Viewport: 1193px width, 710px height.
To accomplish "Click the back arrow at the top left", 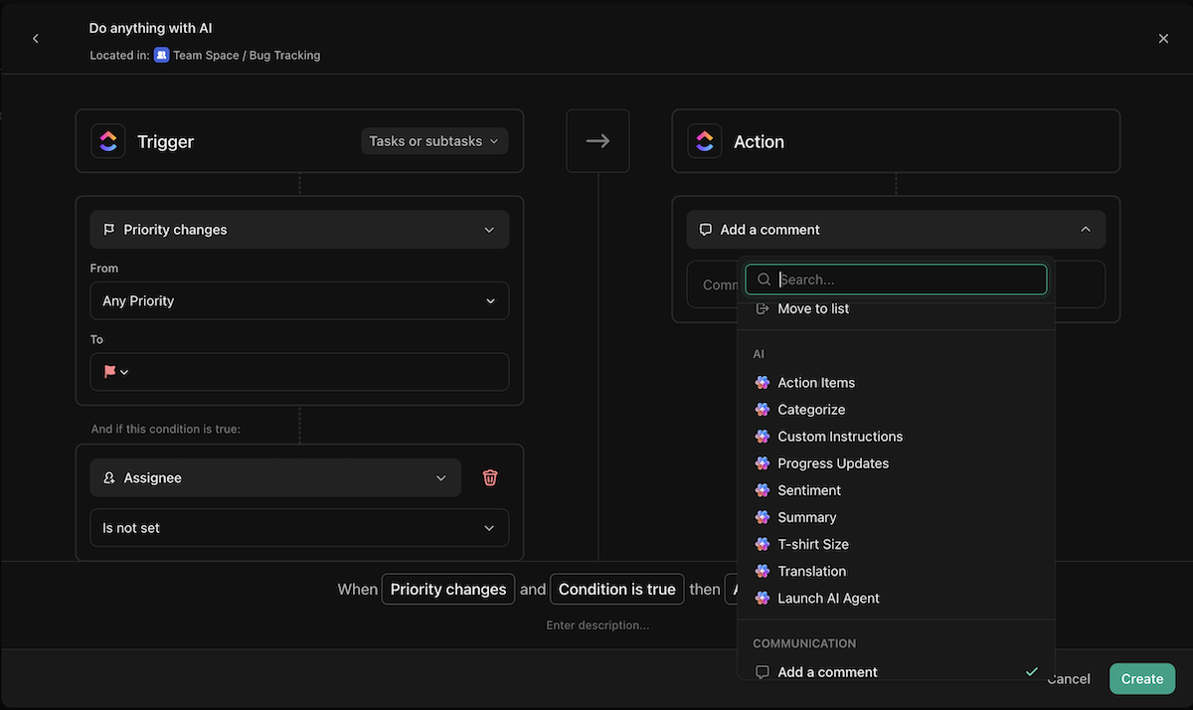I will coord(36,38).
